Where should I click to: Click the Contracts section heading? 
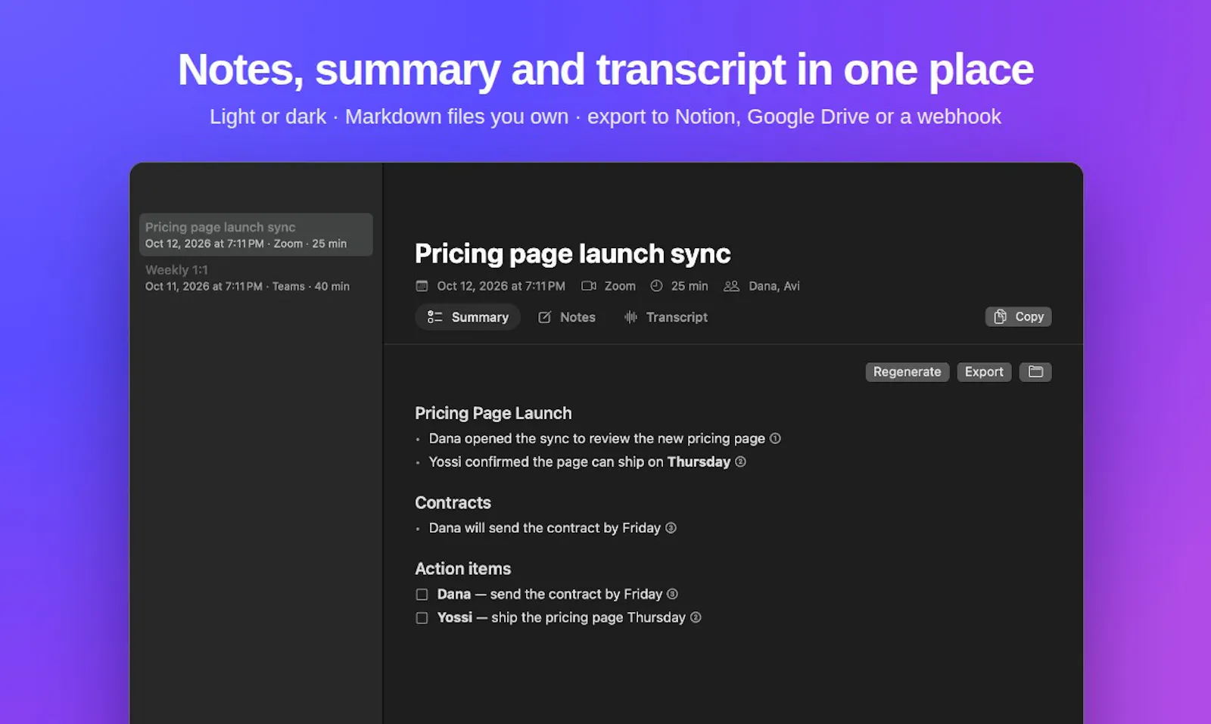pyautogui.click(x=453, y=503)
